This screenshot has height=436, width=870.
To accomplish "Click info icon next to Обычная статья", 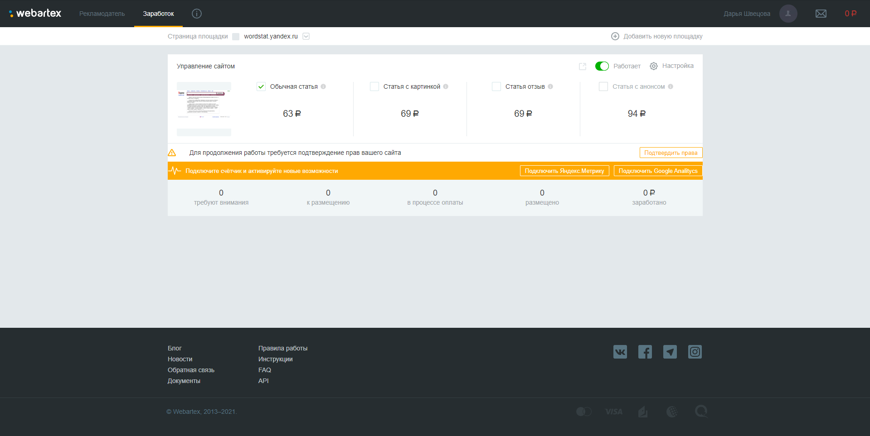I will coord(323,86).
